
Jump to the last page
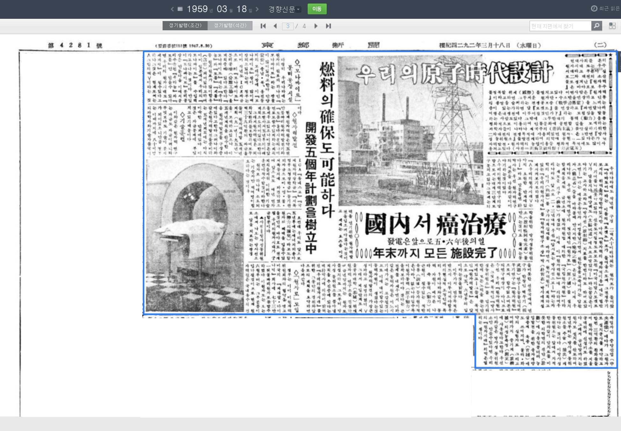[328, 26]
